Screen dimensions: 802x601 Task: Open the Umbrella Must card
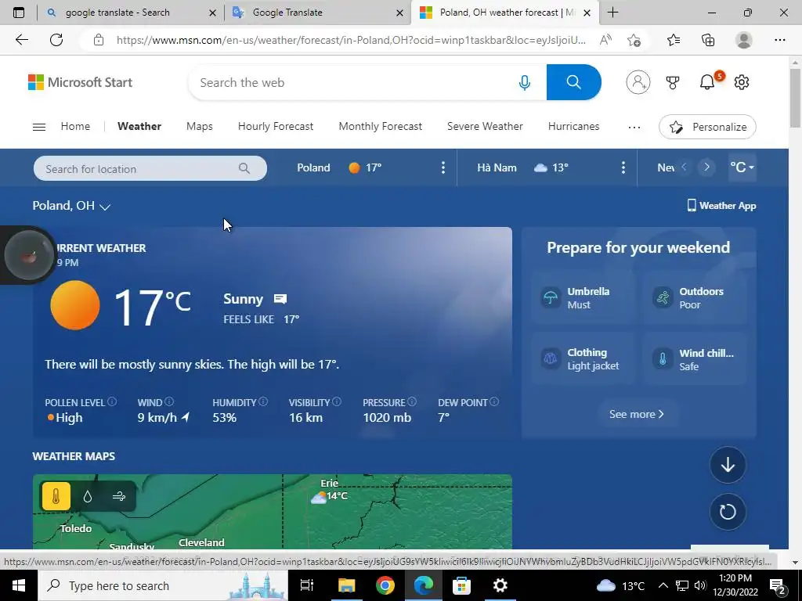(583, 297)
